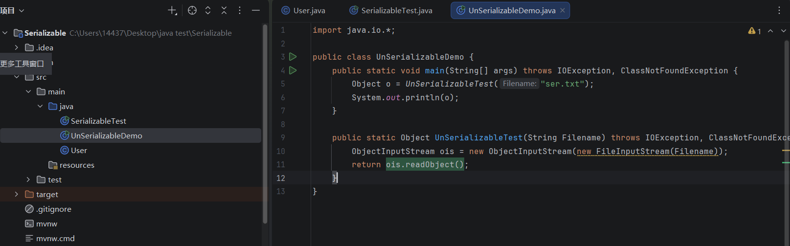Image resolution: width=790 pixels, height=246 pixels.
Task: Click highlighted ois.readObject() call
Action: (x=425, y=165)
